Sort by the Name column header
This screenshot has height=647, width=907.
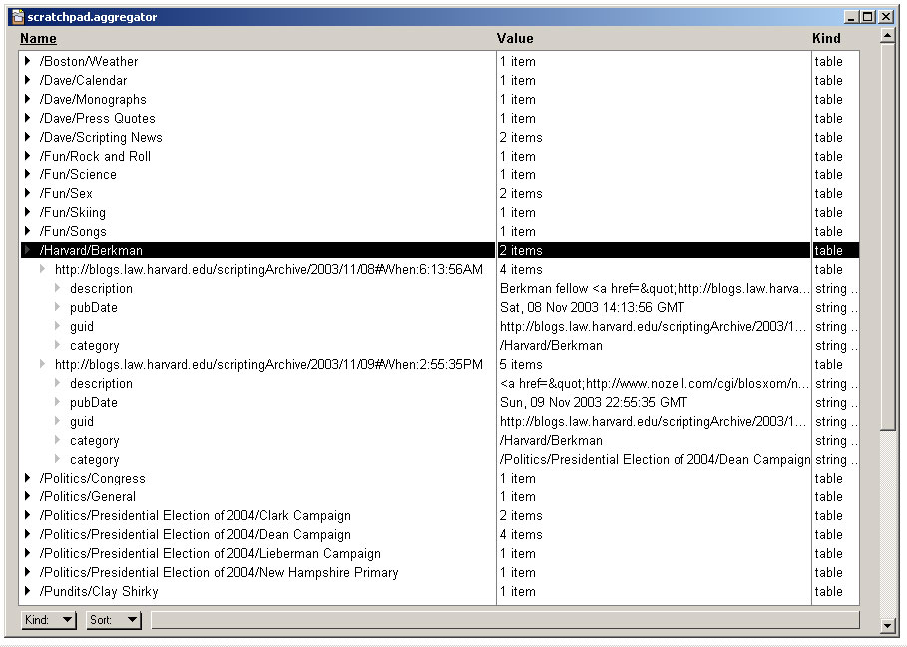(x=38, y=39)
